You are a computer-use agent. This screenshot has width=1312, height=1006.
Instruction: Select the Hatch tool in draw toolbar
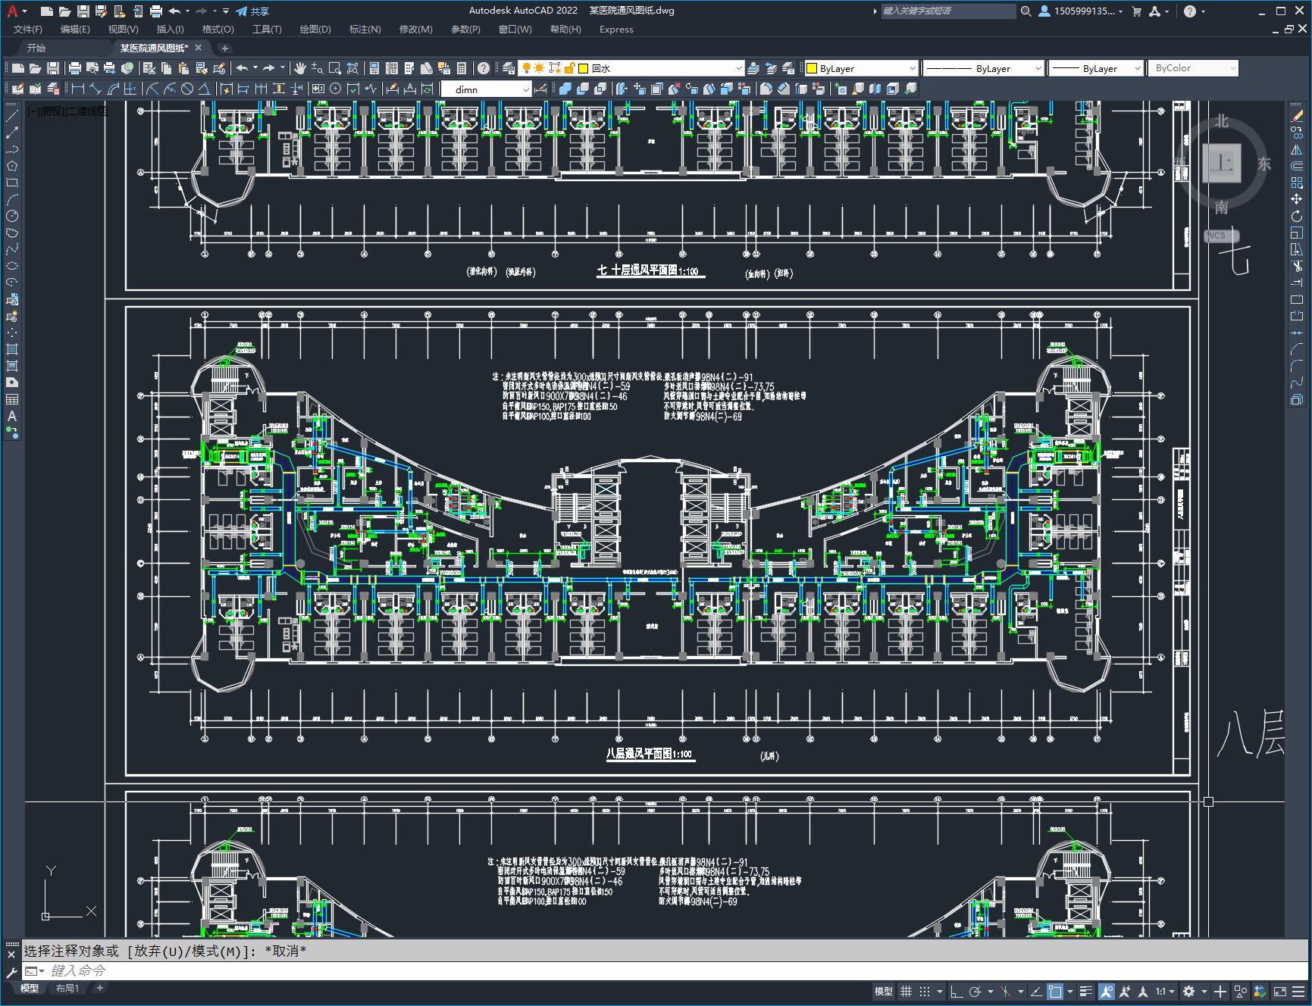tap(11, 349)
